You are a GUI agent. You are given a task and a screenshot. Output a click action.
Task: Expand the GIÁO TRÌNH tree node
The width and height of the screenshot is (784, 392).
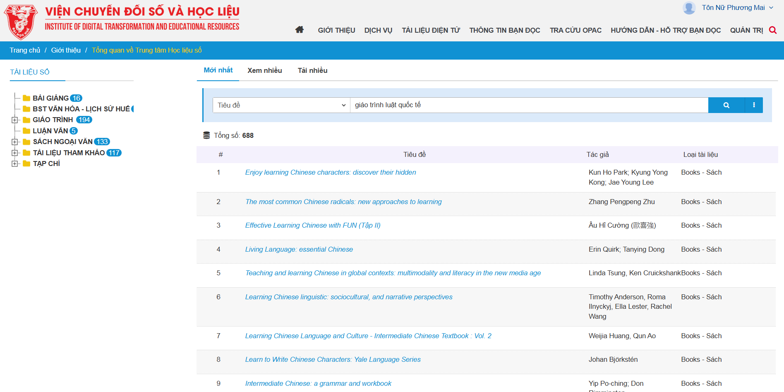pyautogui.click(x=15, y=120)
